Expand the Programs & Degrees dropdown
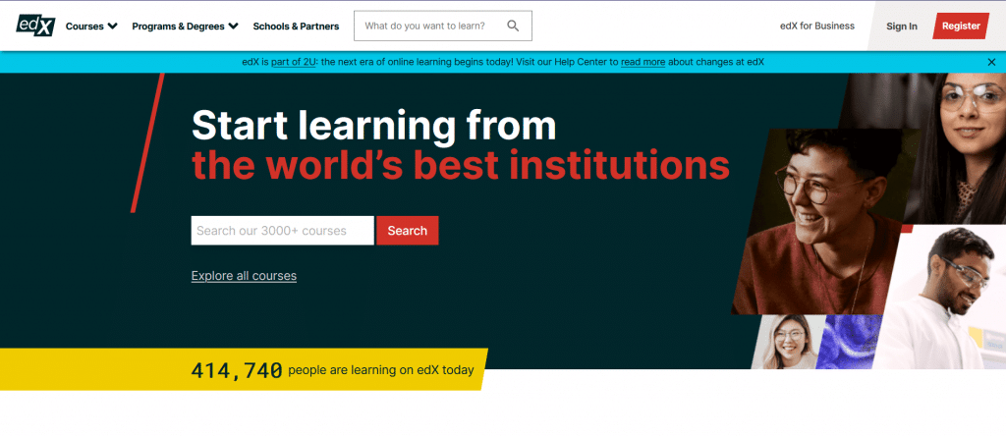 [x=185, y=27]
